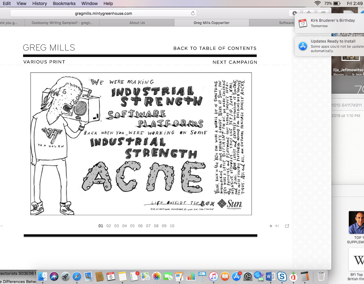Open iBooks icon in dock
364x284 pixels.
[x=225, y=276]
